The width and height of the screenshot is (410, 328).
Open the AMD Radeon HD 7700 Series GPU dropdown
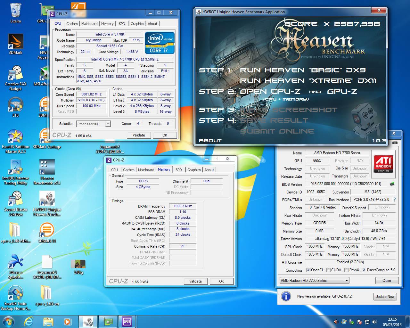point(314,281)
